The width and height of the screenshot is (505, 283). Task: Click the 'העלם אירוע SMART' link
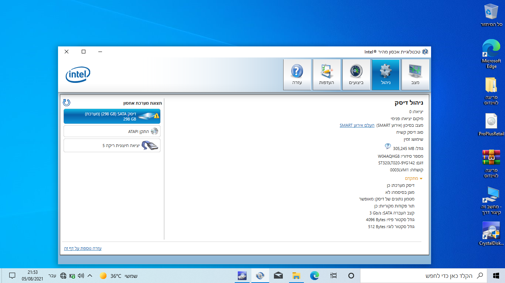357,125
